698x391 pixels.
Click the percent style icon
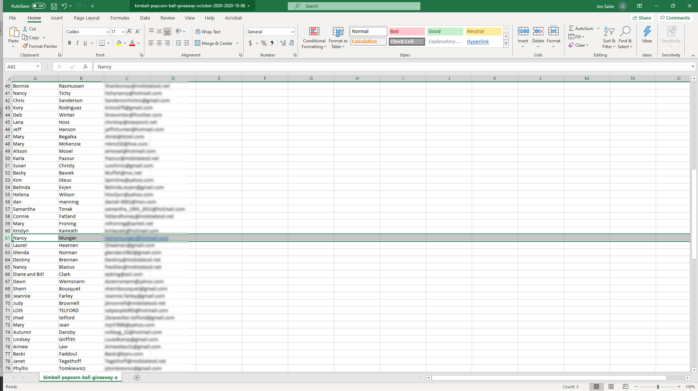pyautogui.click(x=264, y=43)
